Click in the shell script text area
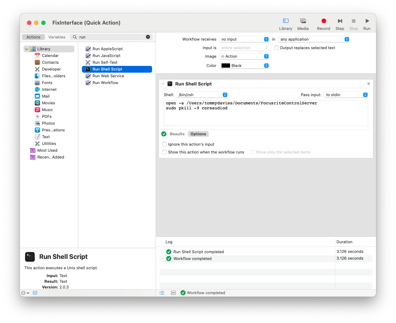 click(266, 113)
